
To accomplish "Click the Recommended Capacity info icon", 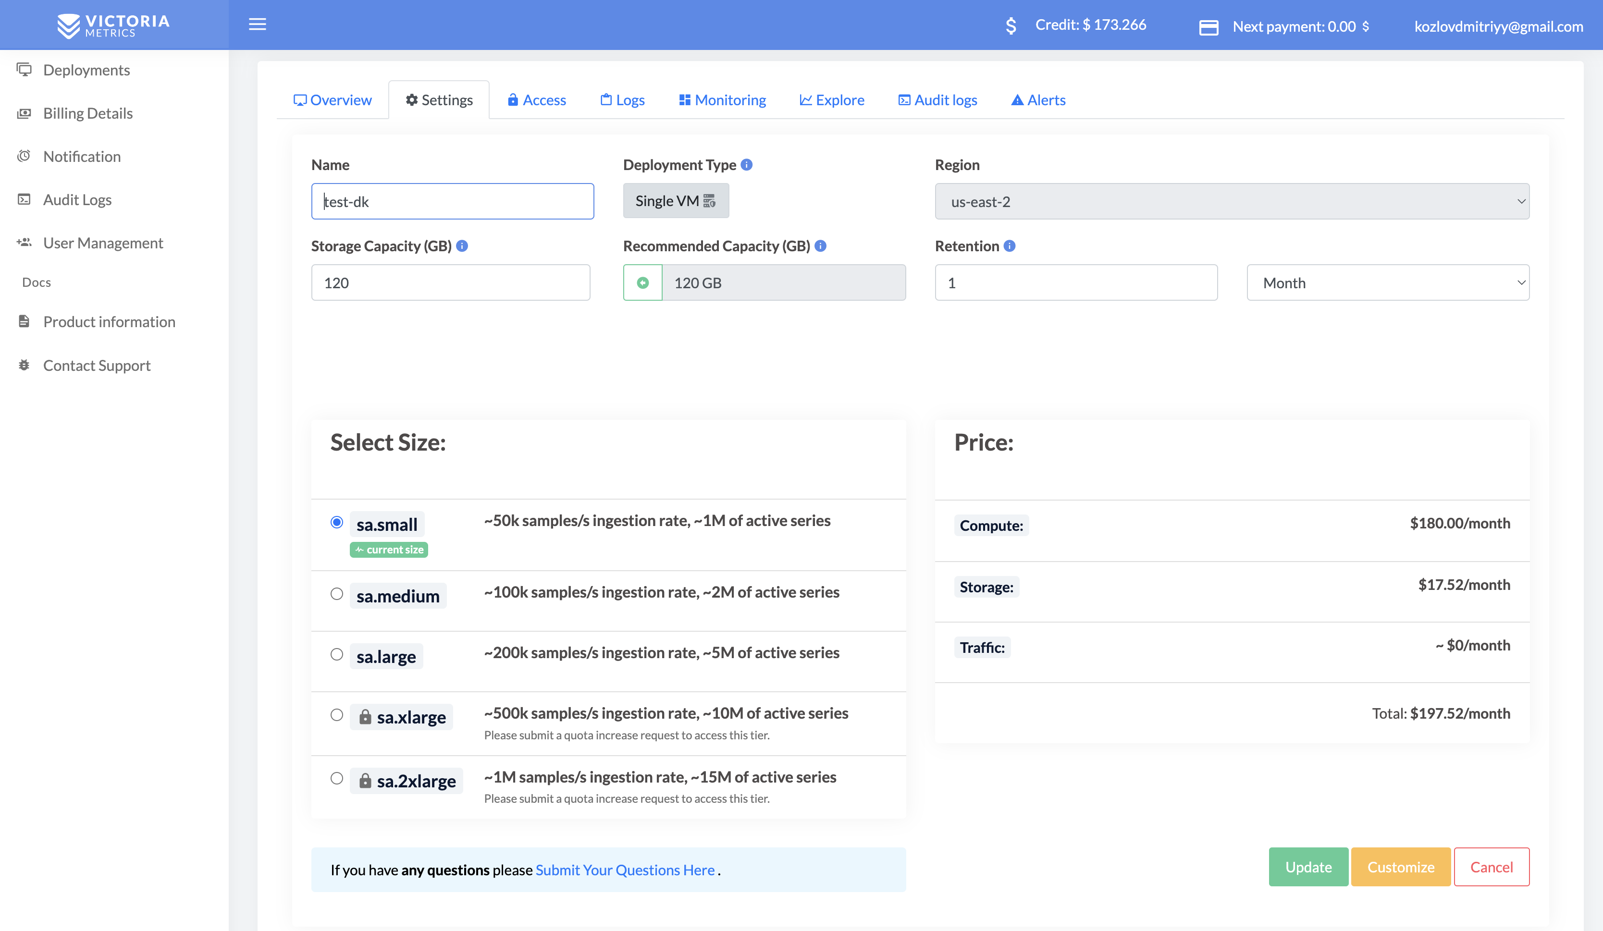I will tap(821, 245).
